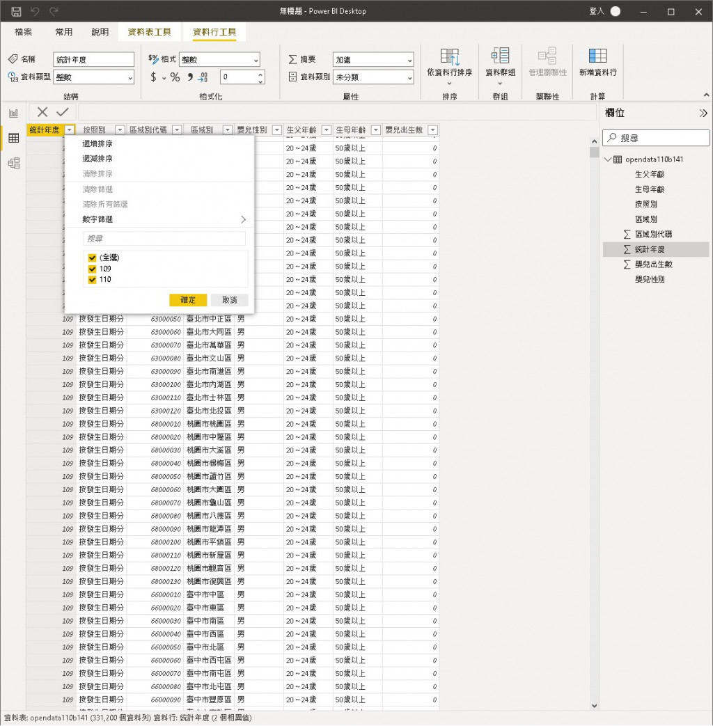The width and height of the screenshot is (713, 726).
Task: Toggle thousands separator comma icon
Action: (x=190, y=77)
